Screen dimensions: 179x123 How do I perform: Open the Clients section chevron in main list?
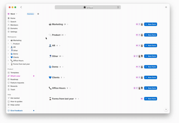pyautogui.click(x=64, y=78)
